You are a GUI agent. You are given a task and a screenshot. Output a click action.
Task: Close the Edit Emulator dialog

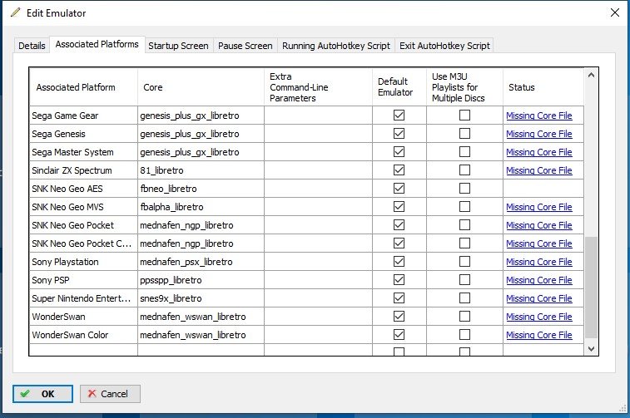pyautogui.click(x=614, y=13)
